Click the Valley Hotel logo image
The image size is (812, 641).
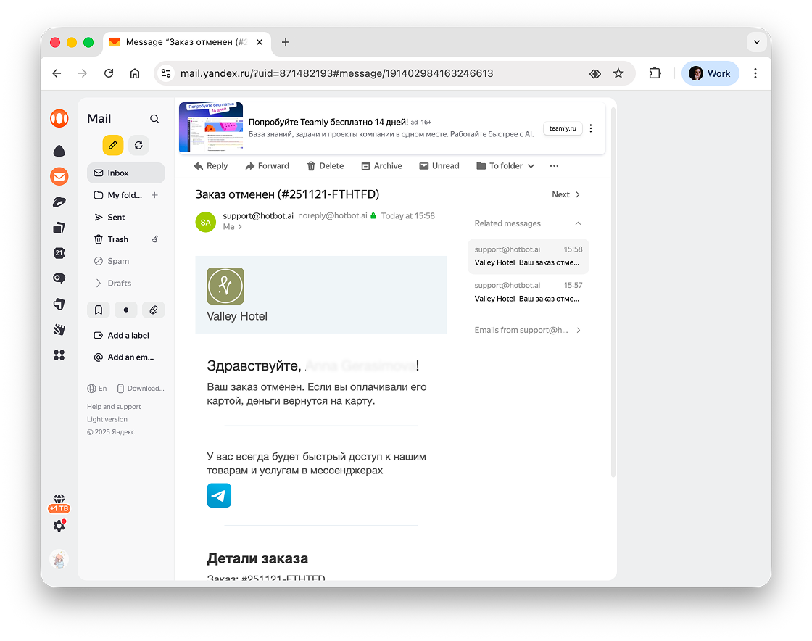[x=225, y=286]
